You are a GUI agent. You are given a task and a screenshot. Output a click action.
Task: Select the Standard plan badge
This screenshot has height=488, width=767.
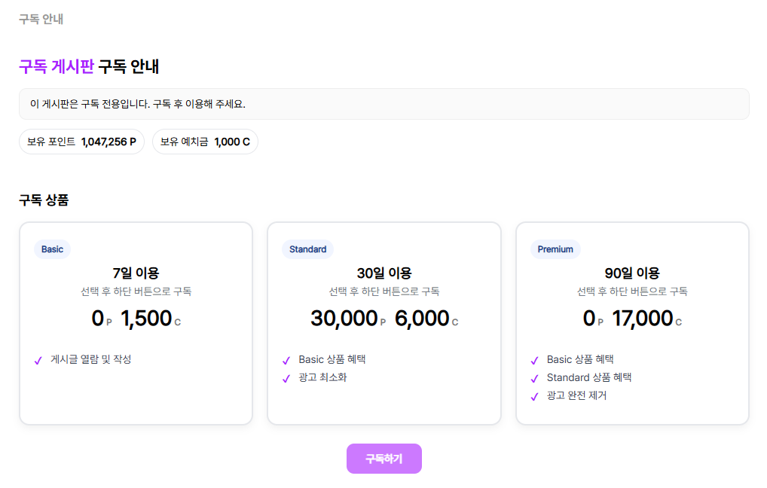tap(307, 249)
